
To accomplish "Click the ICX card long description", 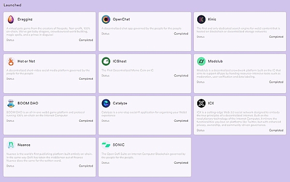I will [x=239, y=119].
